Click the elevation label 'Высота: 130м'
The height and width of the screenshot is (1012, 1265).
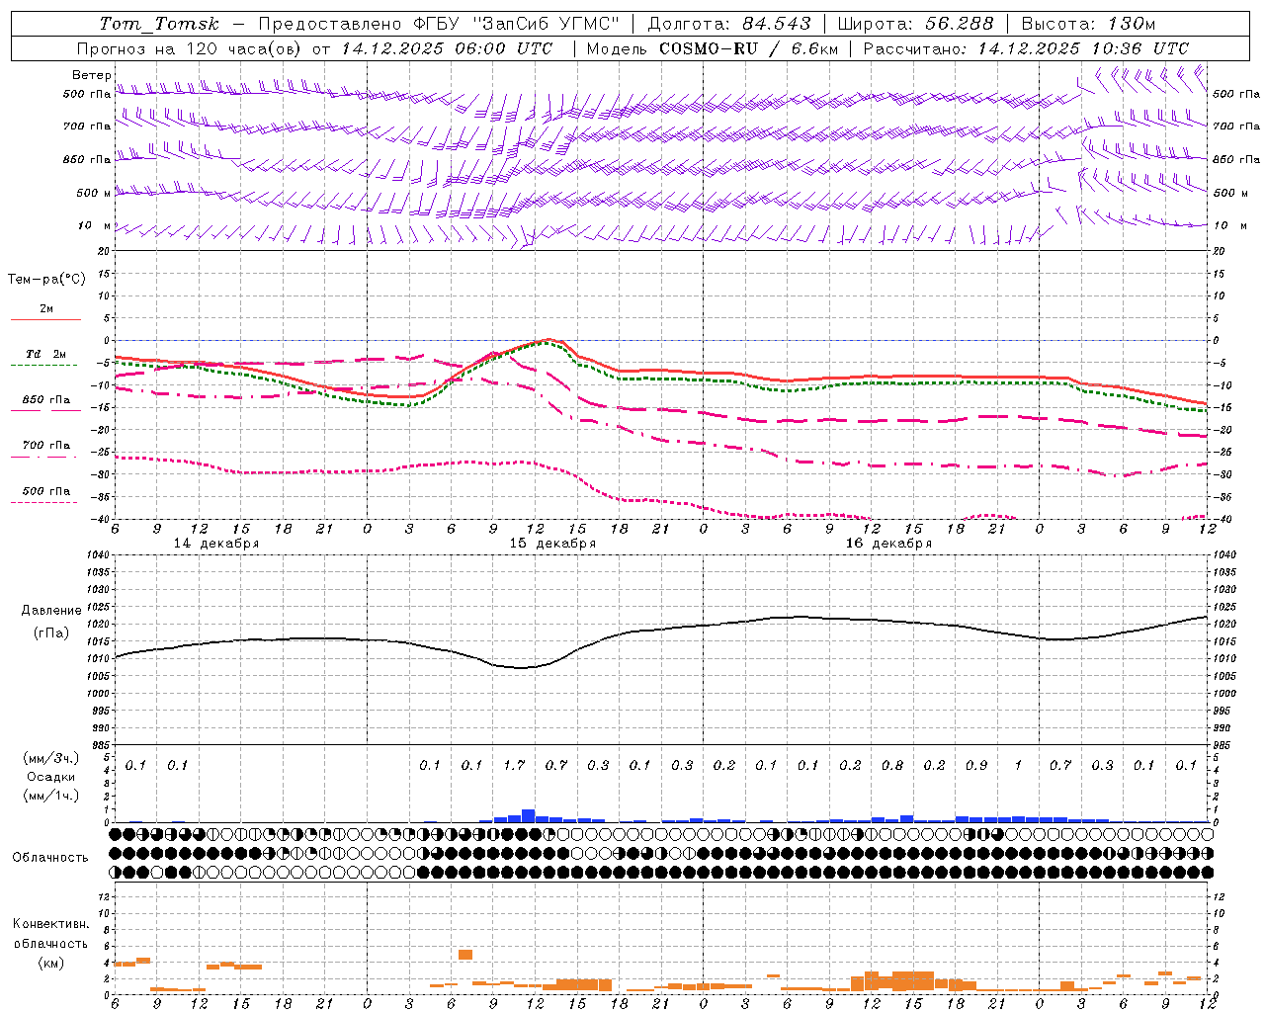pyautogui.click(x=1088, y=24)
